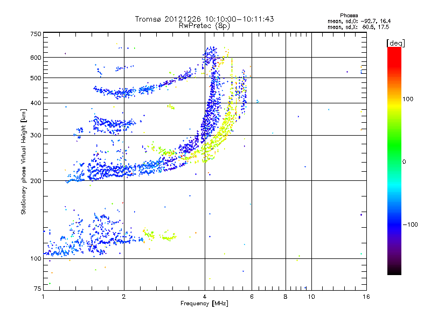
Task: Click y-axis tick label "500"
Action: [36, 78]
